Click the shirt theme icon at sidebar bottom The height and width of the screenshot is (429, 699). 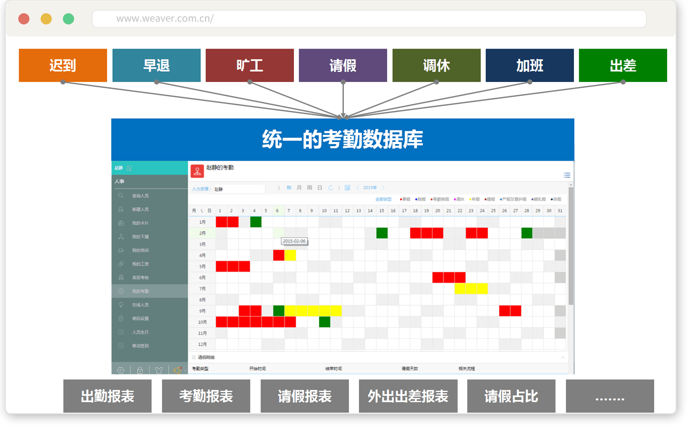[158, 370]
